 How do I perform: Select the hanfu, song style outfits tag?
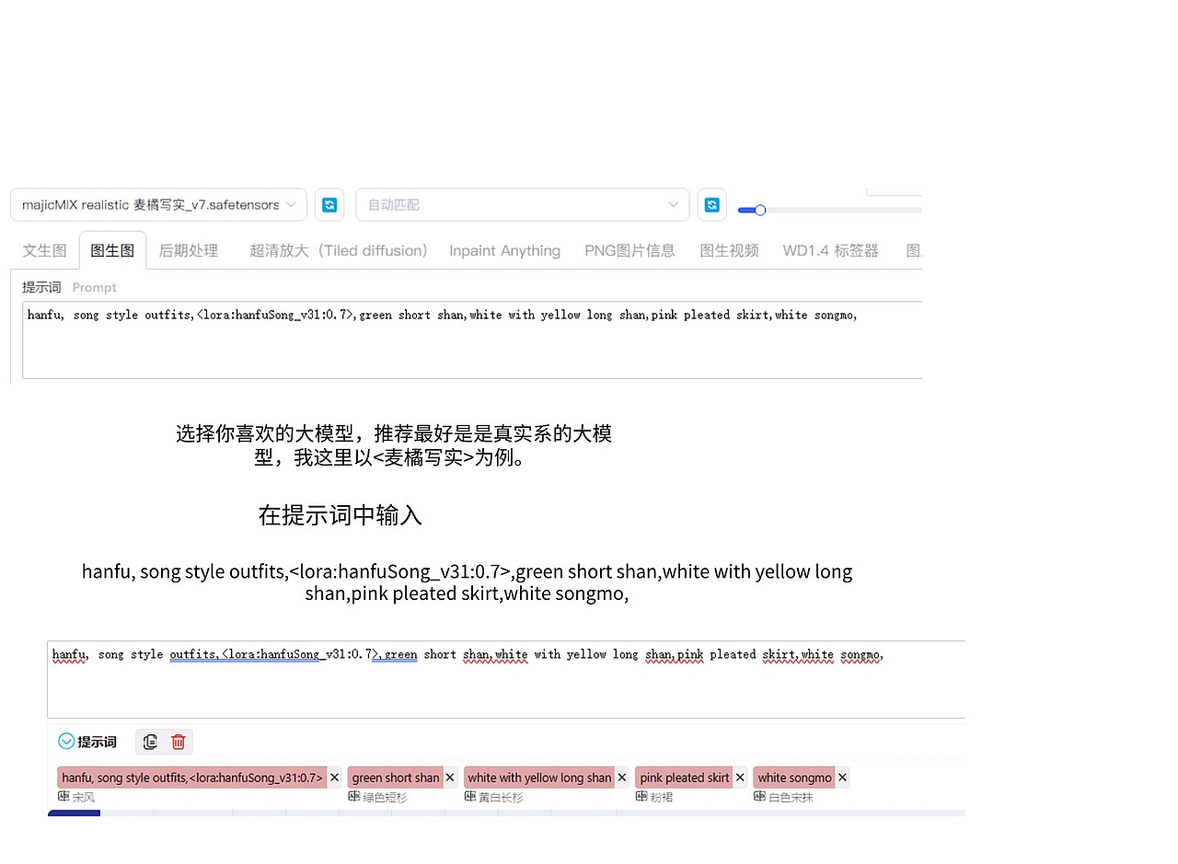point(192,778)
